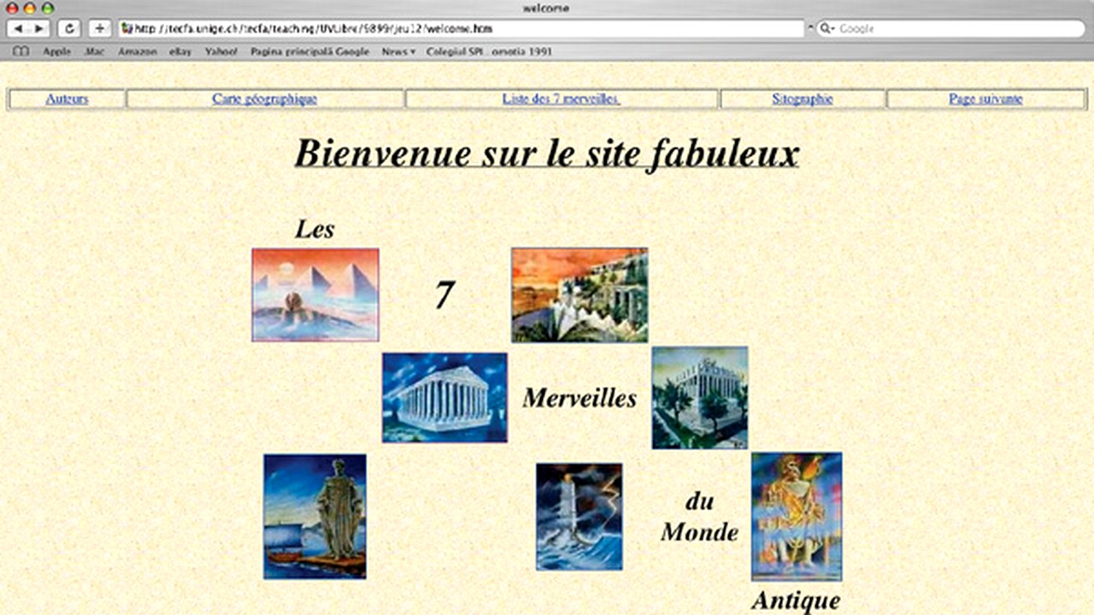Open the Pagina principală Google bookmark
This screenshot has height=615, width=1094.
pos(309,52)
